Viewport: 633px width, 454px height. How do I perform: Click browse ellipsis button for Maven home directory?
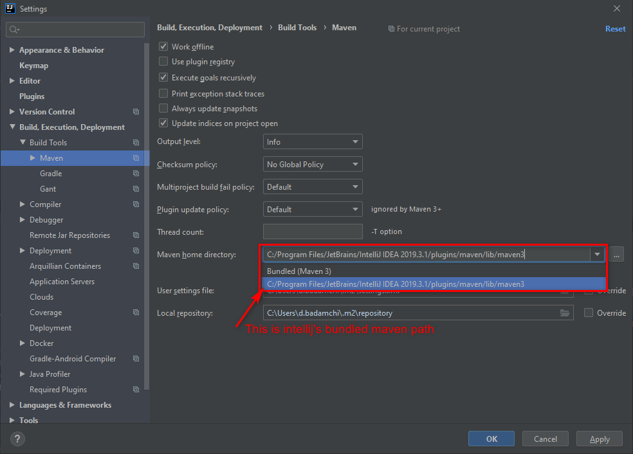[616, 255]
